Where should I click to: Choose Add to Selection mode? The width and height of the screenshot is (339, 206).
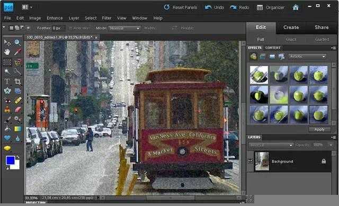(17, 28)
